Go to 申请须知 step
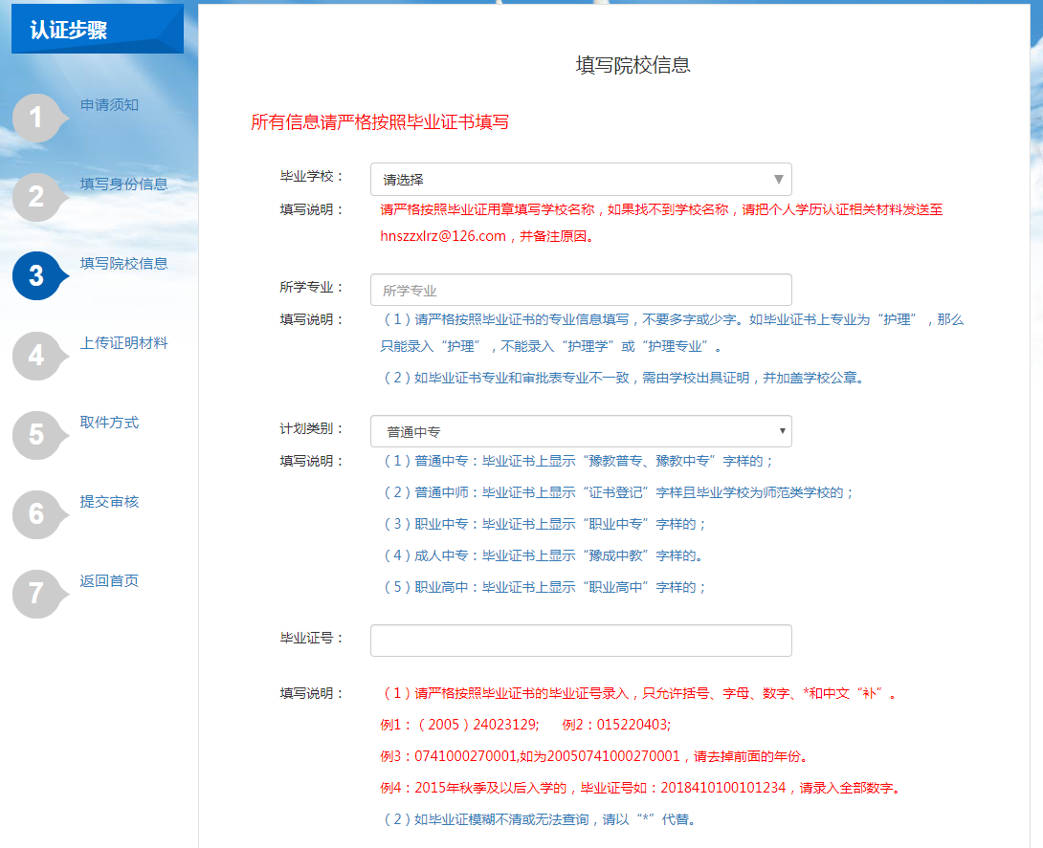 click(109, 105)
